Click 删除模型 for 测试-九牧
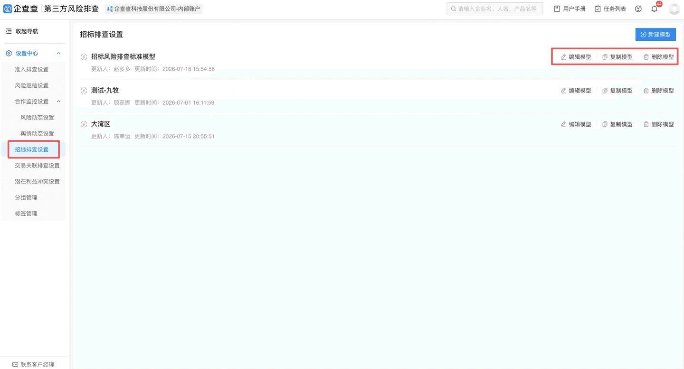Viewport: 684px width, 369px height. 659,91
